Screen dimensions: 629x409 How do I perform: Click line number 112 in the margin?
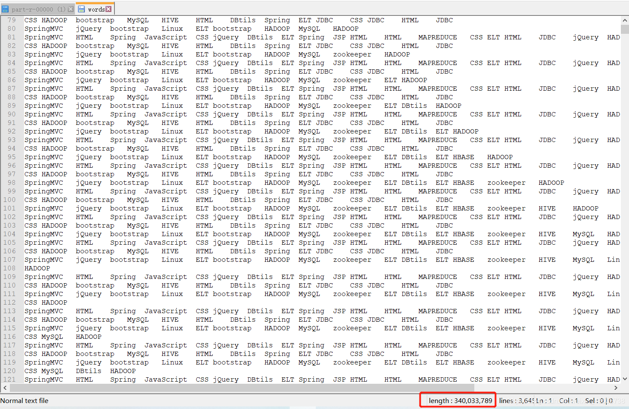pyautogui.click(x=9, y=302)
